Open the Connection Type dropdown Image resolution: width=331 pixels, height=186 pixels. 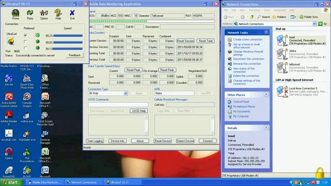click(125, 93)
